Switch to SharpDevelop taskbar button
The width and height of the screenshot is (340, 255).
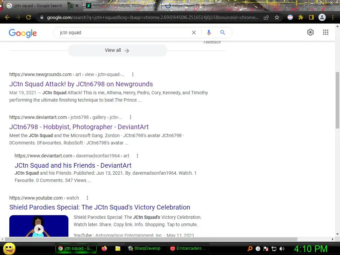point(145,248)
